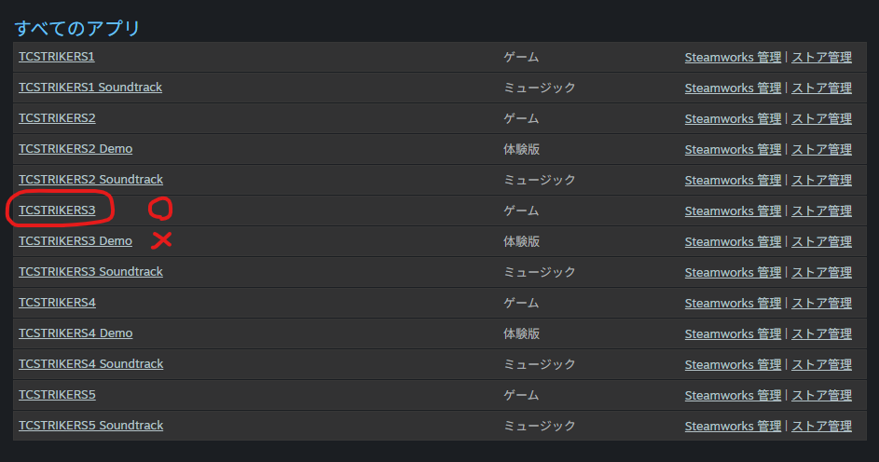879x462 pixels.
Task: Open Steamworks 管理 for TCSTRIKERS2 Soundtrack
Action: (733, 181)
